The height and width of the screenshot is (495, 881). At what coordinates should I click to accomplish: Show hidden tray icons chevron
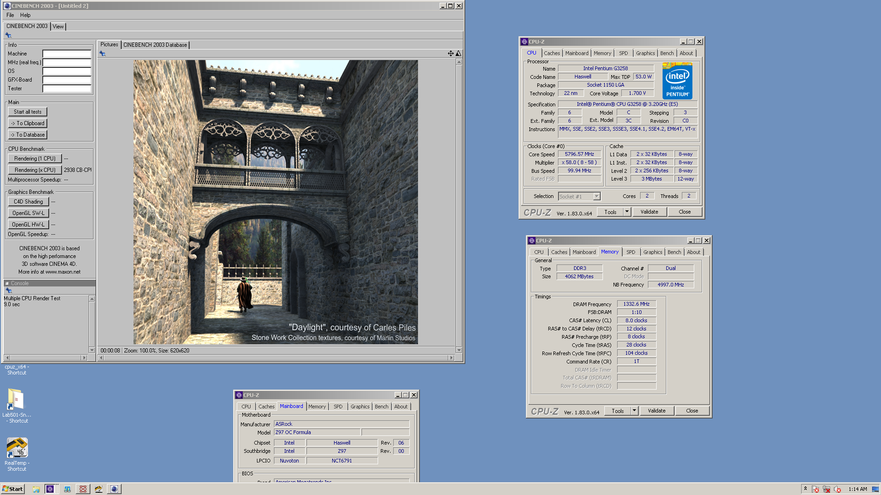(805, 489)
